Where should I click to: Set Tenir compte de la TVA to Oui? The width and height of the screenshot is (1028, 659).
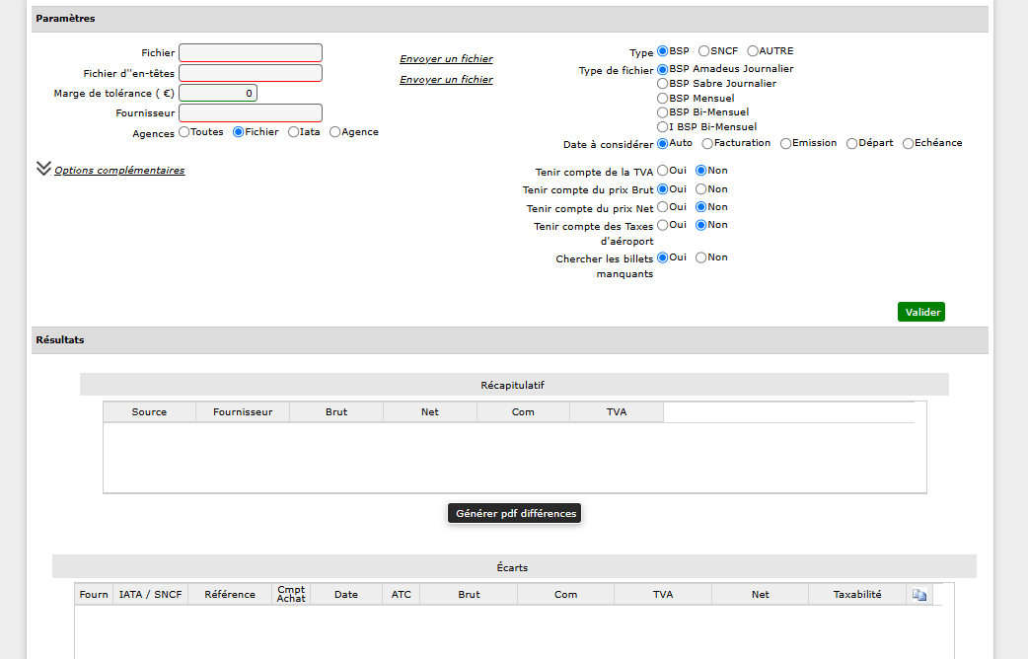662,171
